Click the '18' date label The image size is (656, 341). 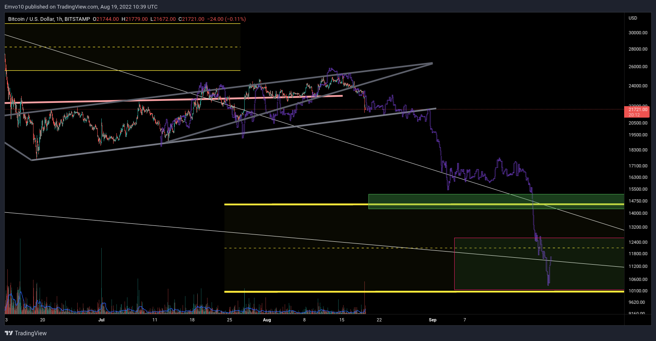pos(192,320)
